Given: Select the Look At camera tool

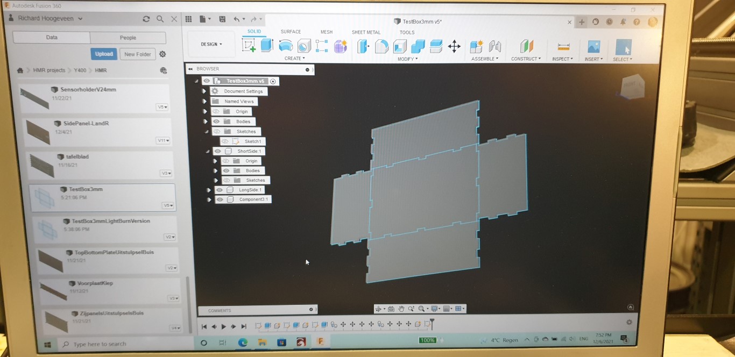Looking at the screenshot, I should coord(391,309).
